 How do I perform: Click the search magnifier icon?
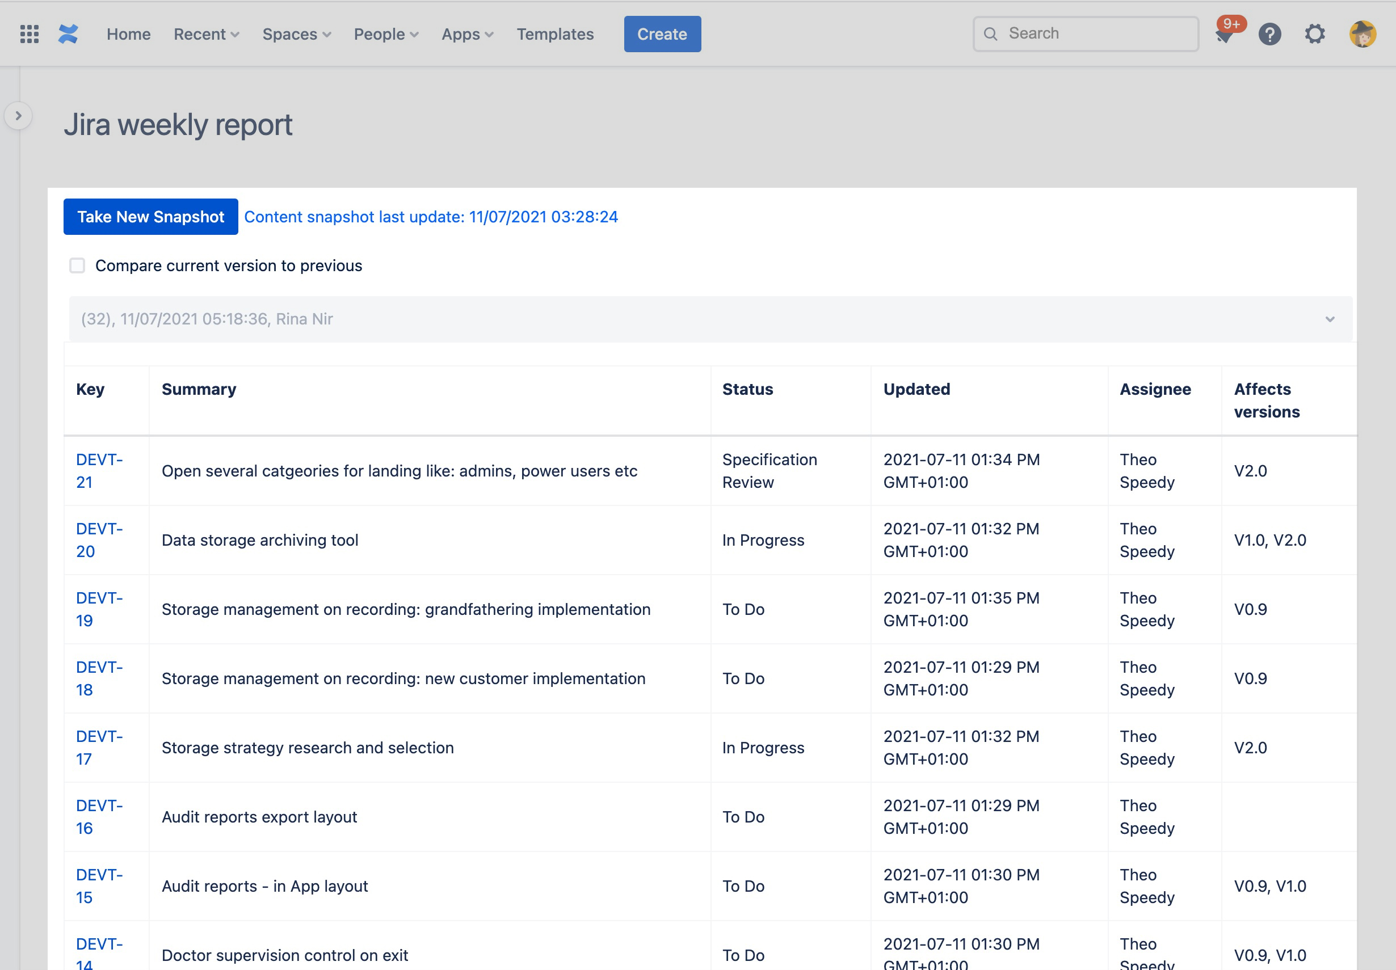pyautogui.click(x=991, y=33)
